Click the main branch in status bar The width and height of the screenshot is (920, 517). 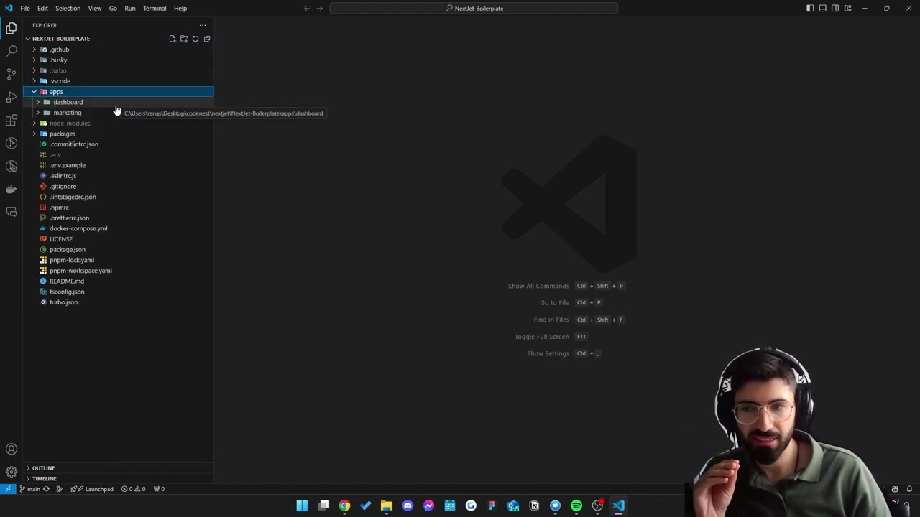29,489
